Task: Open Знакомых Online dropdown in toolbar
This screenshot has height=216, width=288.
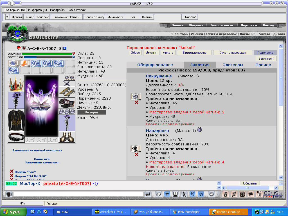Action: click(x=66, y=17)
